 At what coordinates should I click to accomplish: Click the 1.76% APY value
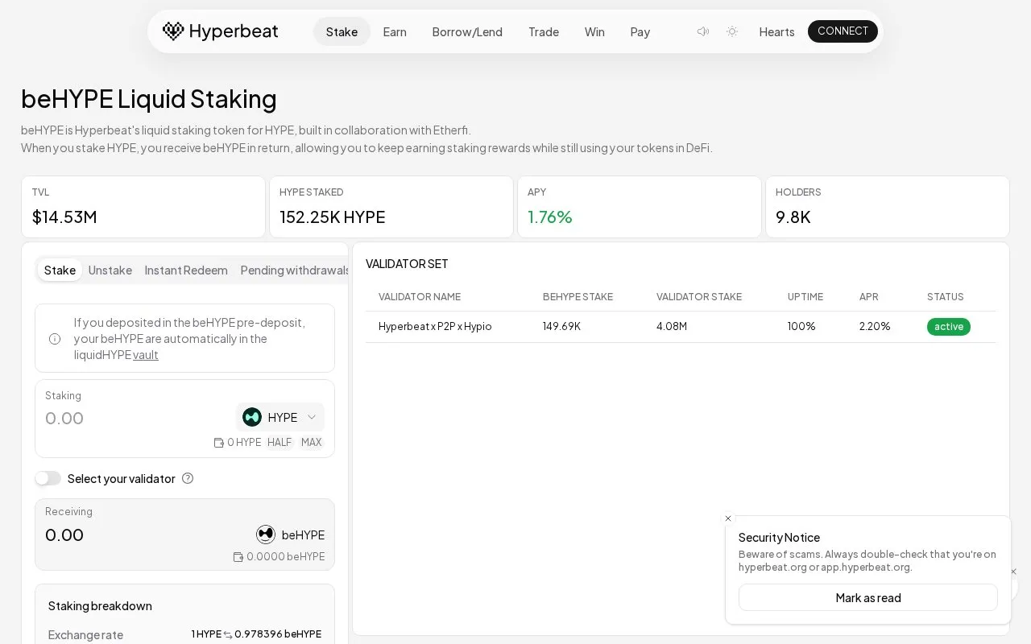click(x=550, y=217)
